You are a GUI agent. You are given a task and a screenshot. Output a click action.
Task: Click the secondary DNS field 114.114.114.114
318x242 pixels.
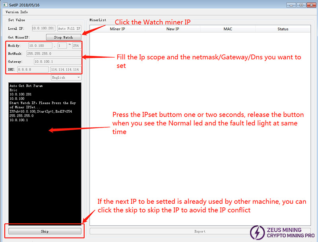pyautogui.click(x=66, y=70)
